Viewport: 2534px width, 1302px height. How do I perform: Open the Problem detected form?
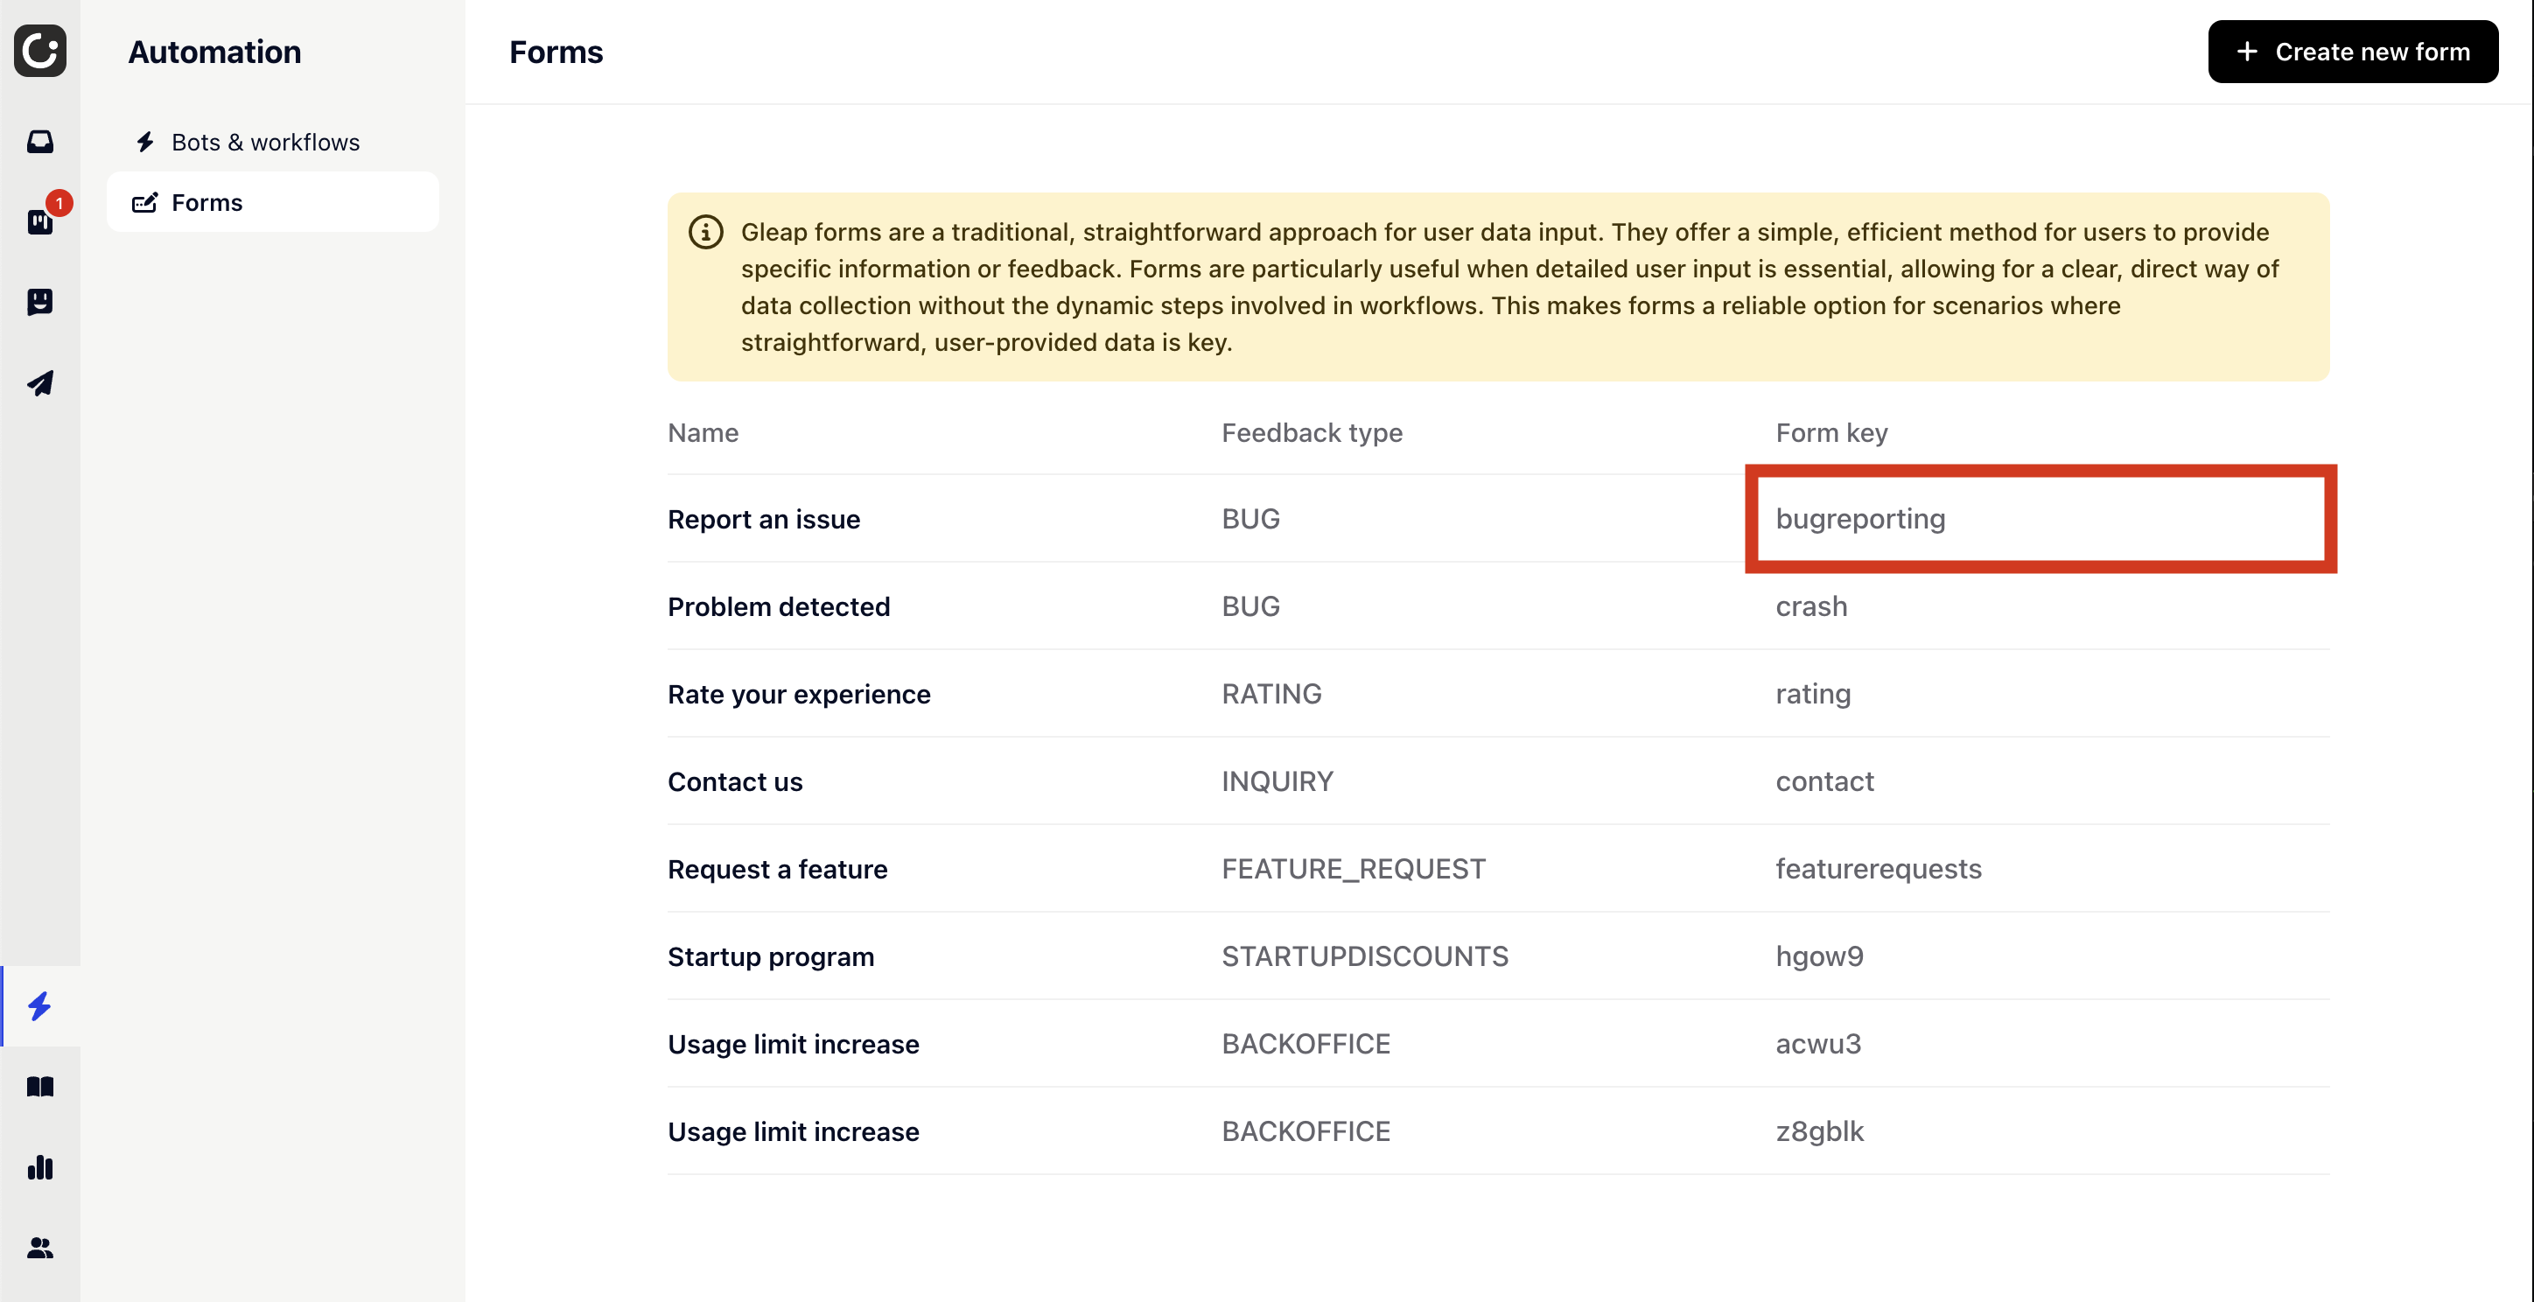[778, 606]
